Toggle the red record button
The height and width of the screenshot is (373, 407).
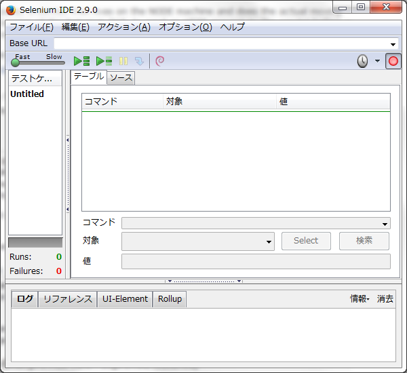[393, 61]
